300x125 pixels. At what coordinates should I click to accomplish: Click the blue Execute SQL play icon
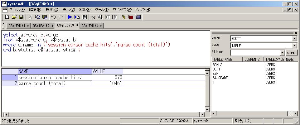pyautogui.click(x=70, y=17)
